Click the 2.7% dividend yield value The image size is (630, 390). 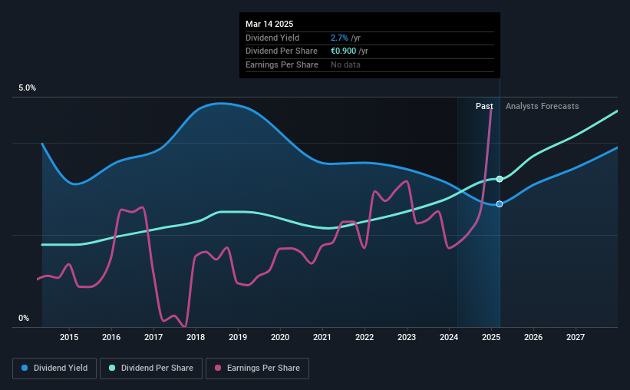coord(339,38)
